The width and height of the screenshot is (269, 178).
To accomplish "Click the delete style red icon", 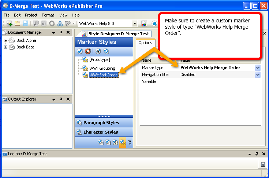I will [87, 51].
